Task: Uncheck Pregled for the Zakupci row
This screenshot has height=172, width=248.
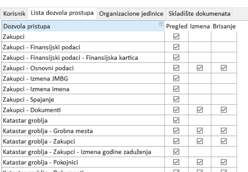Action: [176, 37]
